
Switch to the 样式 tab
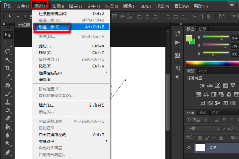click(203, 71)
